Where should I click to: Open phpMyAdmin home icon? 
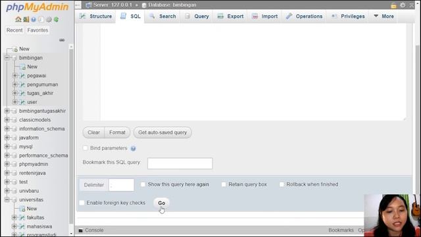[18, 19]
